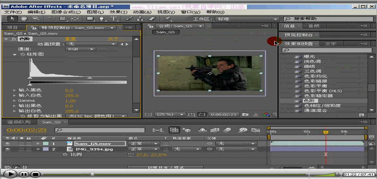Click the always preview this view icon
377x179 pixels.
[149, 115]
